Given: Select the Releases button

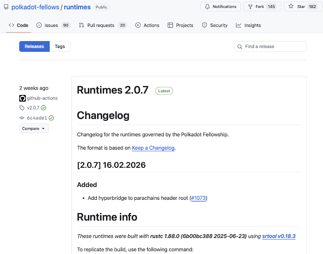Looking at the screenshot, I should tap(34, 47).
